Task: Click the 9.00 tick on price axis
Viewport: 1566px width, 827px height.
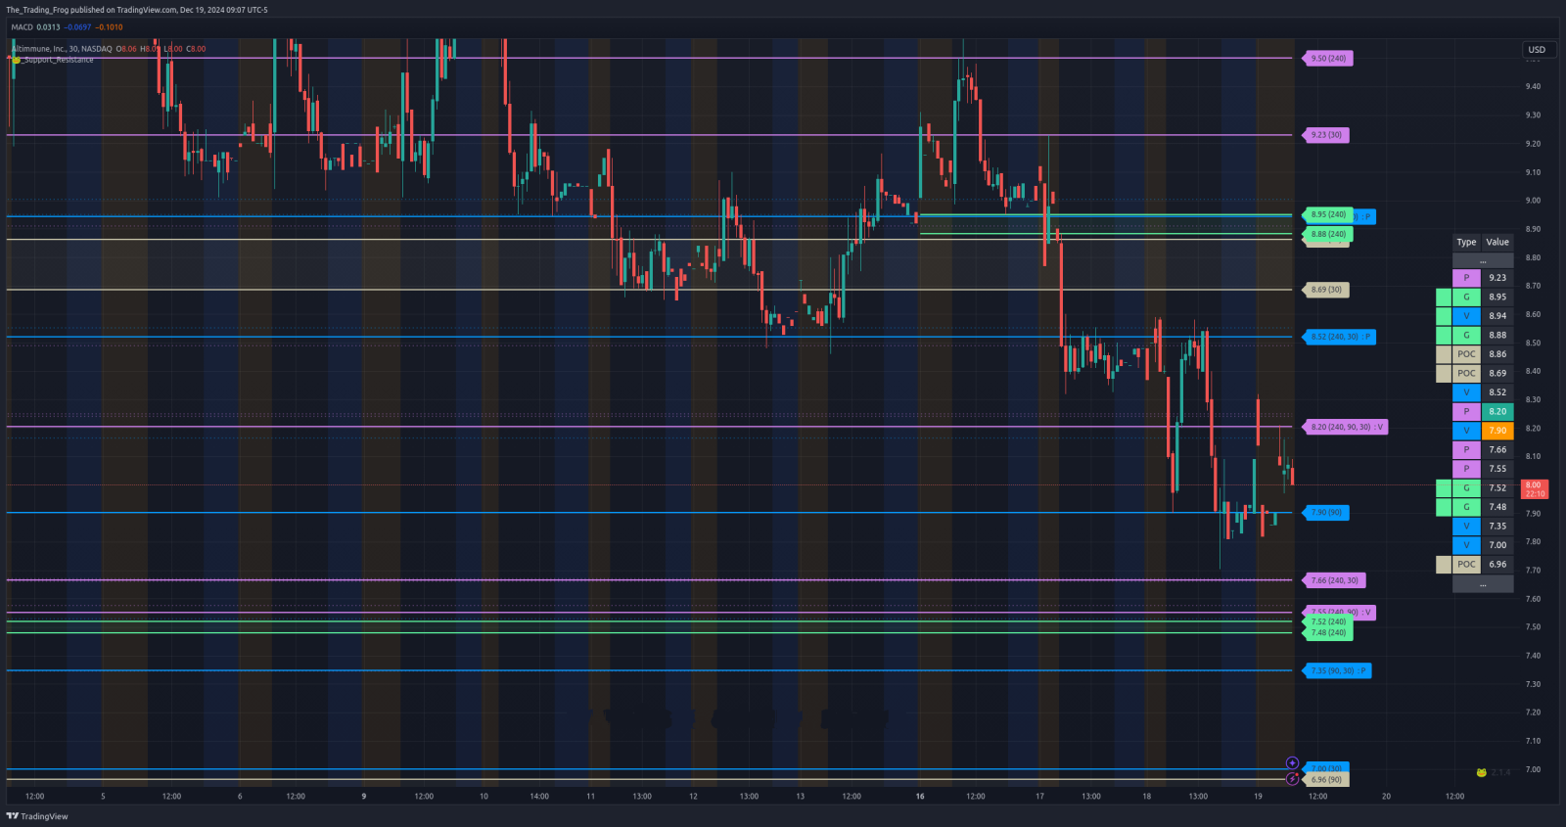Action: (x=1533, y=201)
